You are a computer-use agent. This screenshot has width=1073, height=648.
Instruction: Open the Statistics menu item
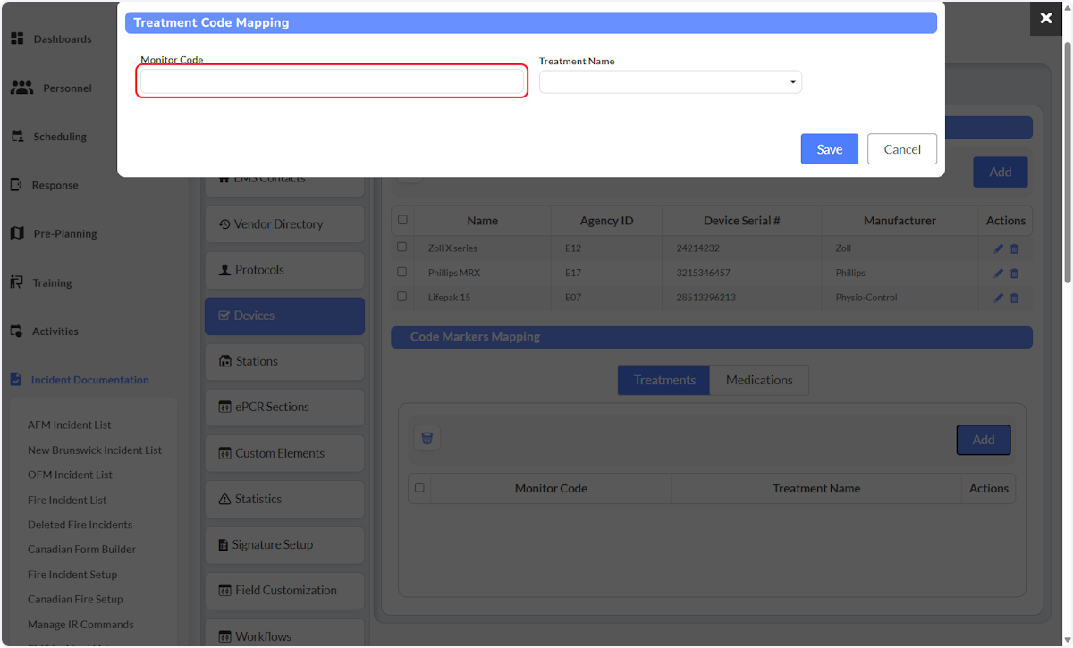[x=284, y=499]
